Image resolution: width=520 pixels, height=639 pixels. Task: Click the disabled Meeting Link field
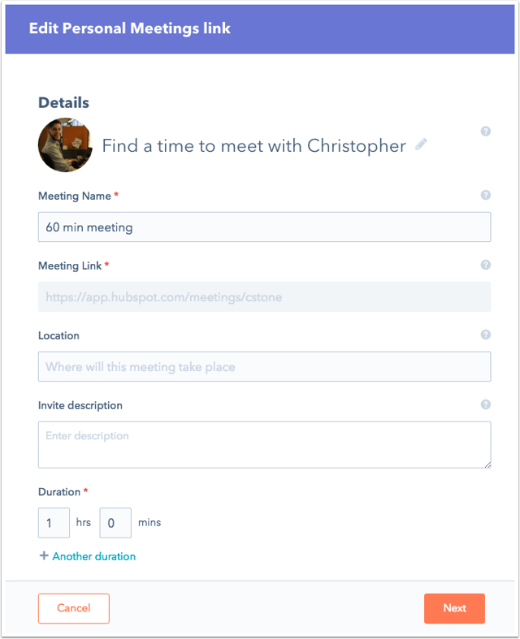264,296
